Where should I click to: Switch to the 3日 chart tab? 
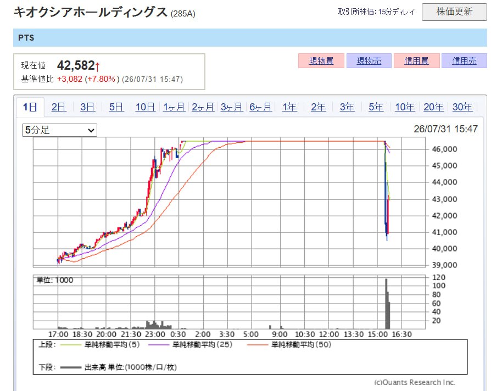click(88, 107)
